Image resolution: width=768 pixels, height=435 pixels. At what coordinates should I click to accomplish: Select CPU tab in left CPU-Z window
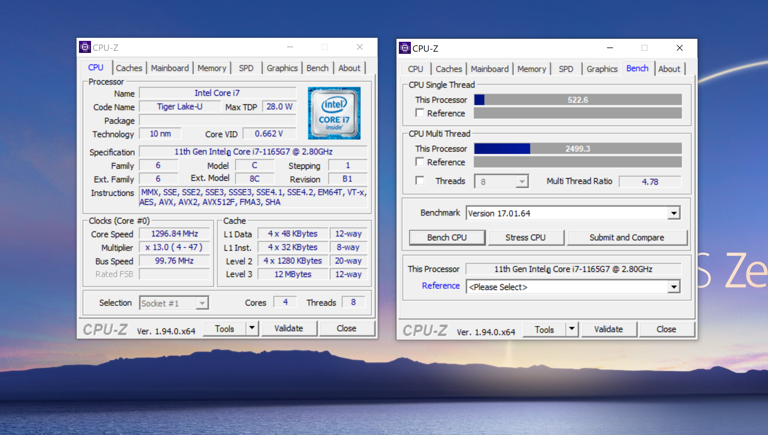point(96,68)
